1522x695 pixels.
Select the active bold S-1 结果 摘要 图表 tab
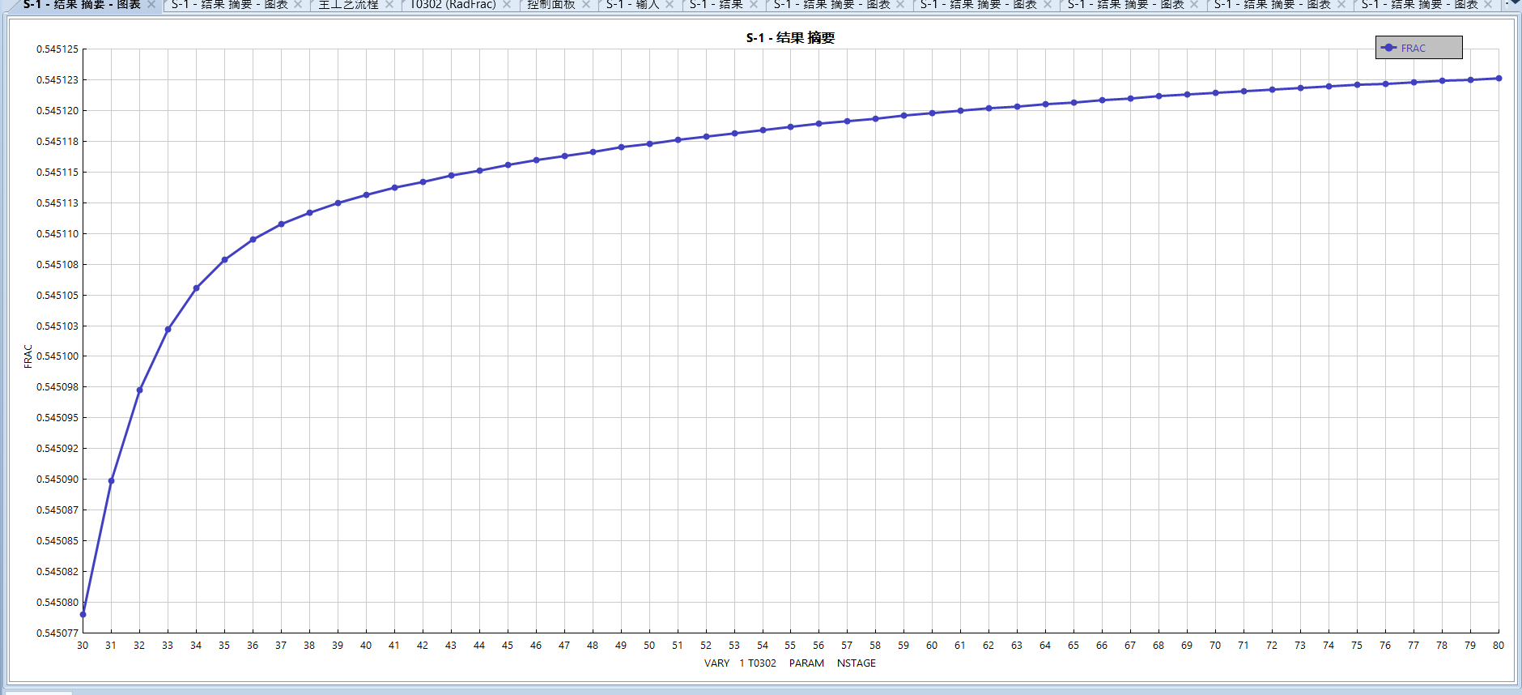[82, 4]
